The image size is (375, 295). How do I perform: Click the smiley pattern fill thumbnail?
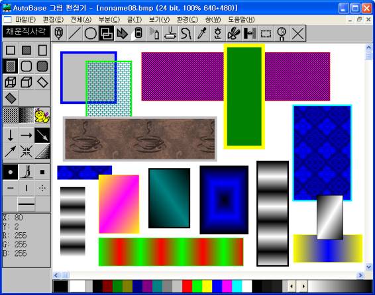coord(42,115)
